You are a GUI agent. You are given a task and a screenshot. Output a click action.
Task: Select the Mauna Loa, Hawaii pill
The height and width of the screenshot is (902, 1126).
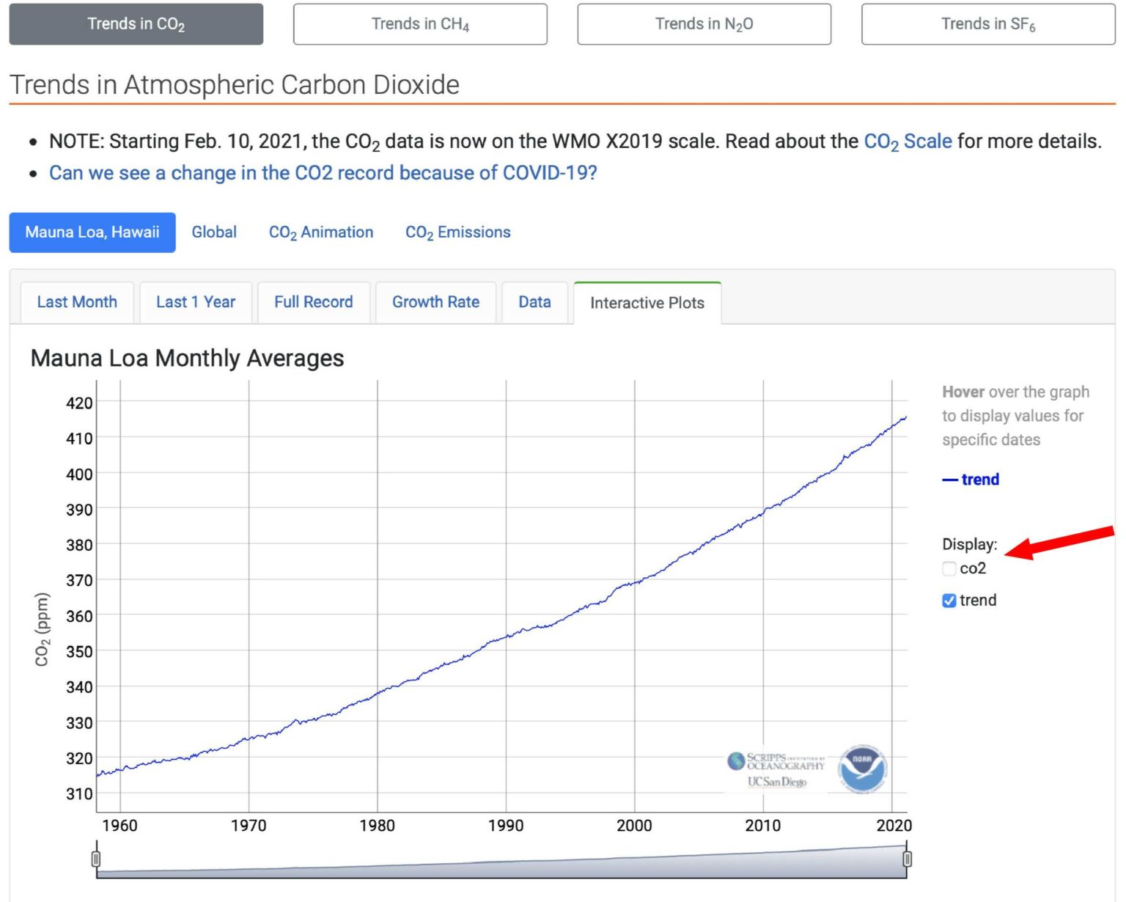coord(92,232)
